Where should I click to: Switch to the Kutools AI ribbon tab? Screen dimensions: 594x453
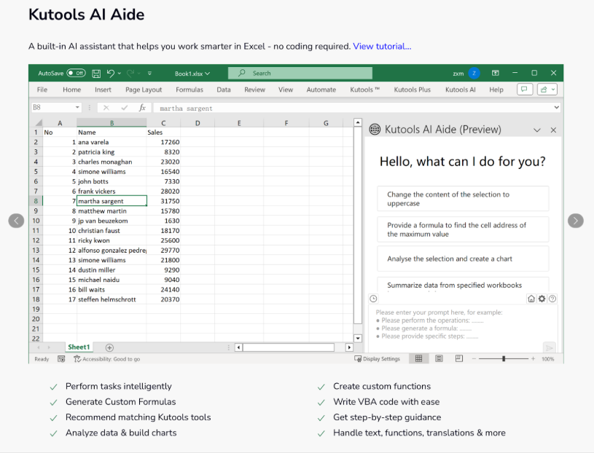click(x=460, y=89)
